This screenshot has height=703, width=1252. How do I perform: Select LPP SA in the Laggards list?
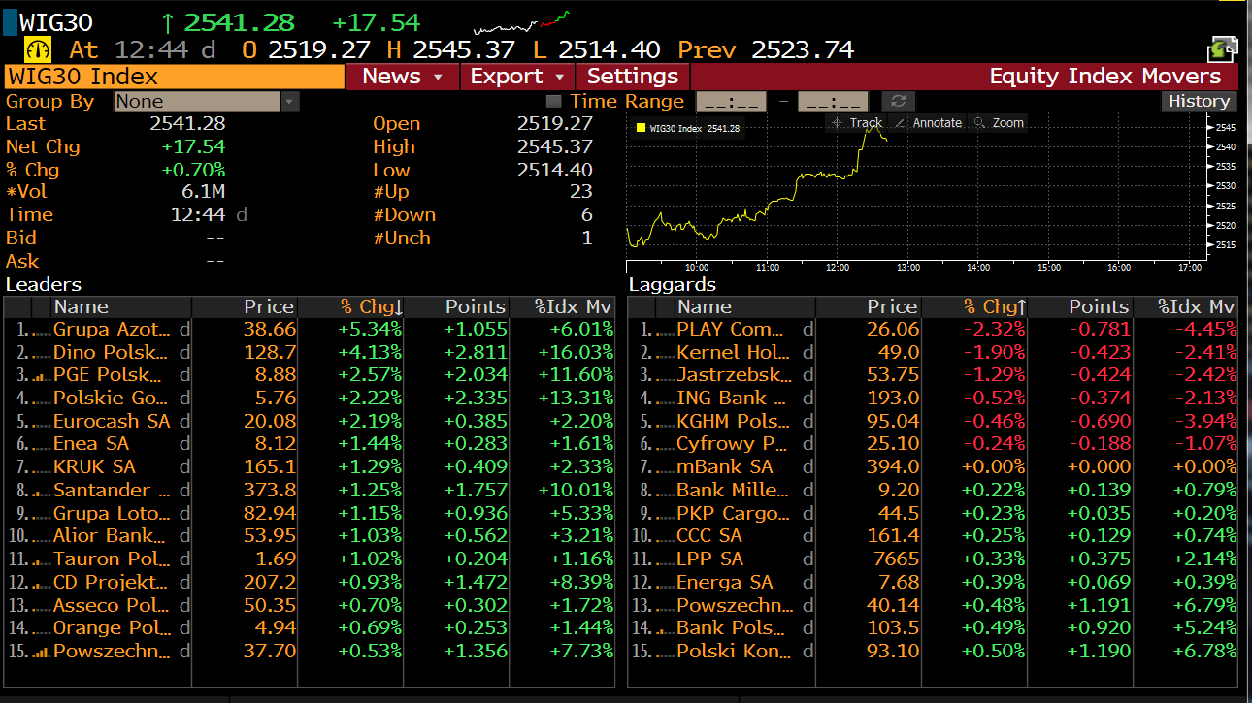pyautogui.click(x=710, y=559)
